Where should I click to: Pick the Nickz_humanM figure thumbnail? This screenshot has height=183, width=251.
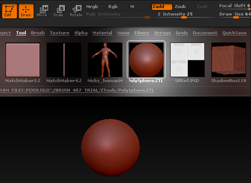coord(105,60)
